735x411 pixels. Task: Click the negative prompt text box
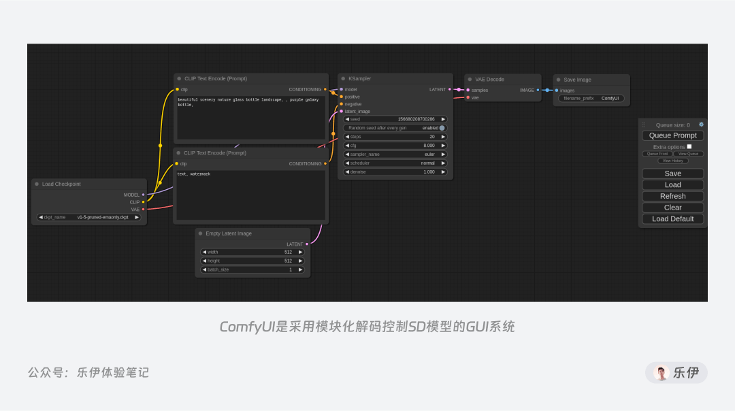(250, 195)
